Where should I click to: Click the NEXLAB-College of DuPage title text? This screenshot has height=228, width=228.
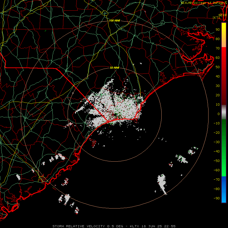(204, 3)
